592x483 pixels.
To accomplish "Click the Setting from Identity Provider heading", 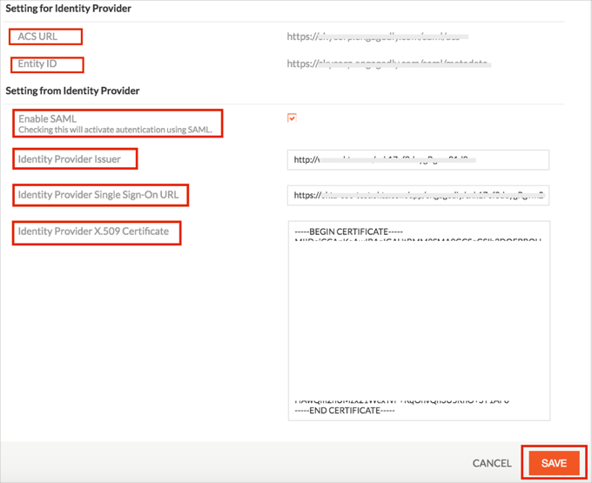I will (x=72, y=91).
